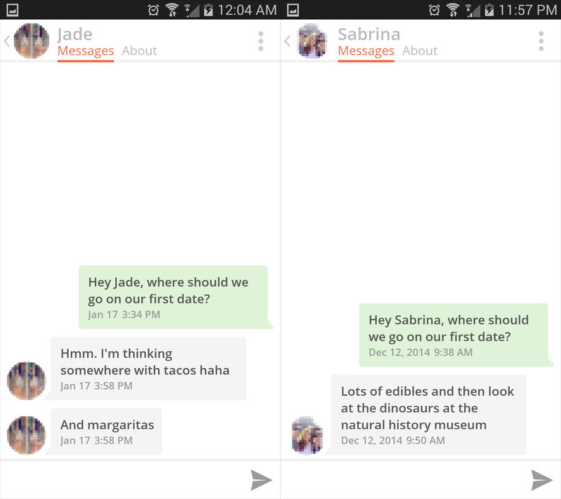The width and height of the screenshot is (561, 499).
Task: Tap back arrow in Jade chat
Action: coord(7,41)
